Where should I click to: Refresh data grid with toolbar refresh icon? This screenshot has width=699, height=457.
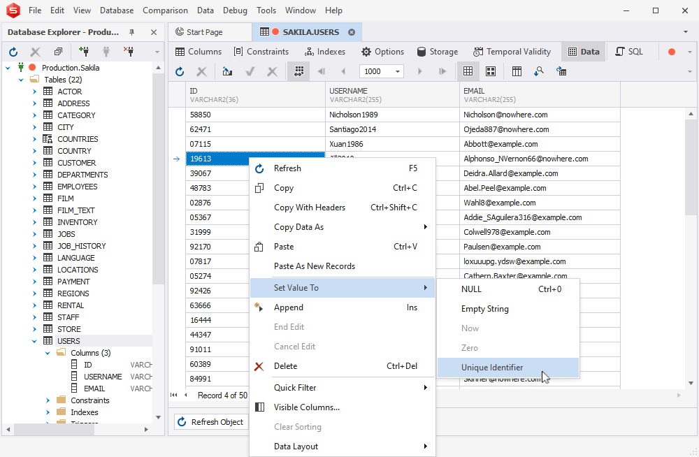click(180, 71)
